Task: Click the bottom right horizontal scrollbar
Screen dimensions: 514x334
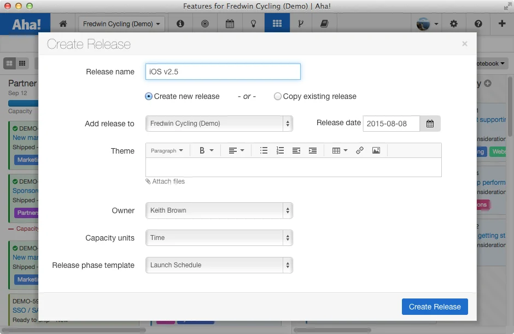Action: (332, 330)
